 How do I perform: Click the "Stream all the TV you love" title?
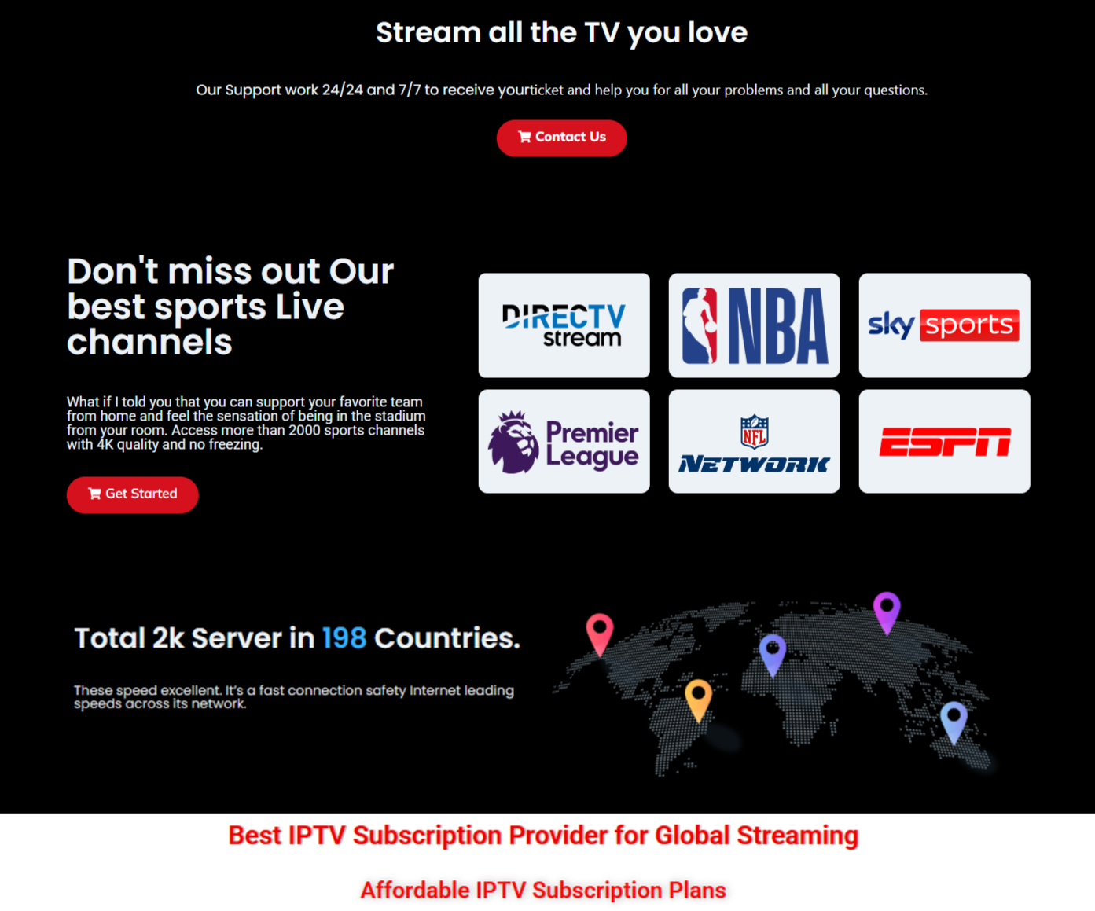click(561, 33)
